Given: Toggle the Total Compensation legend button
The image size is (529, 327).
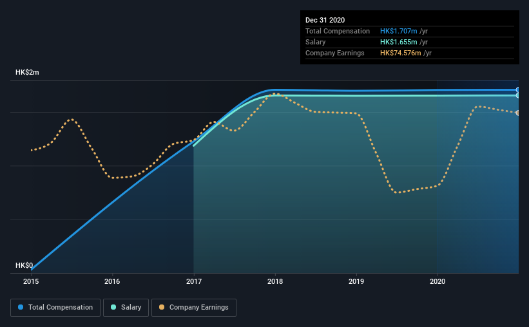Looking at the screenshot, I should coord(55,308).
